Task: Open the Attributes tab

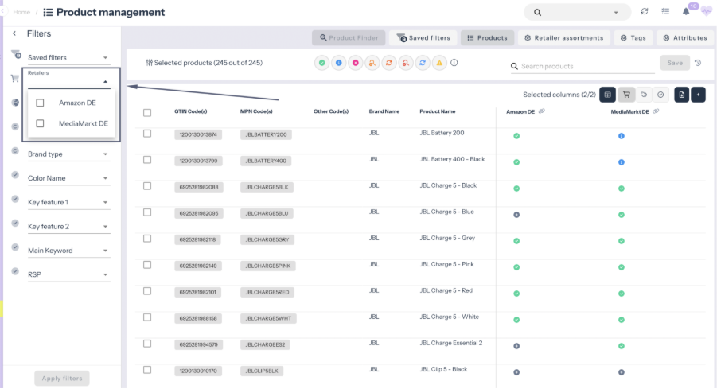Action: coord(684,37)
